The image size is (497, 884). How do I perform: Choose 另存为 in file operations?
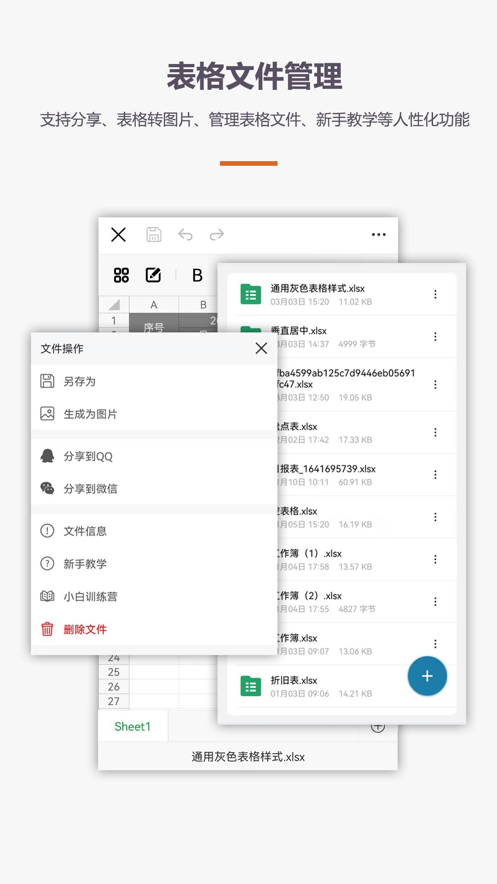79,381
